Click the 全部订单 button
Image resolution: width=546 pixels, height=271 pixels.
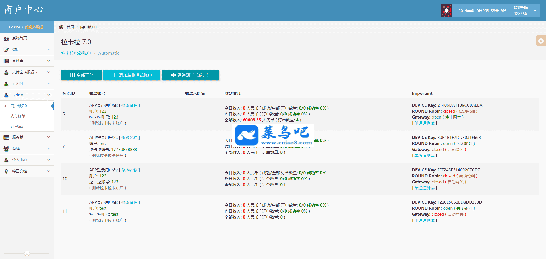click(81, 75)
